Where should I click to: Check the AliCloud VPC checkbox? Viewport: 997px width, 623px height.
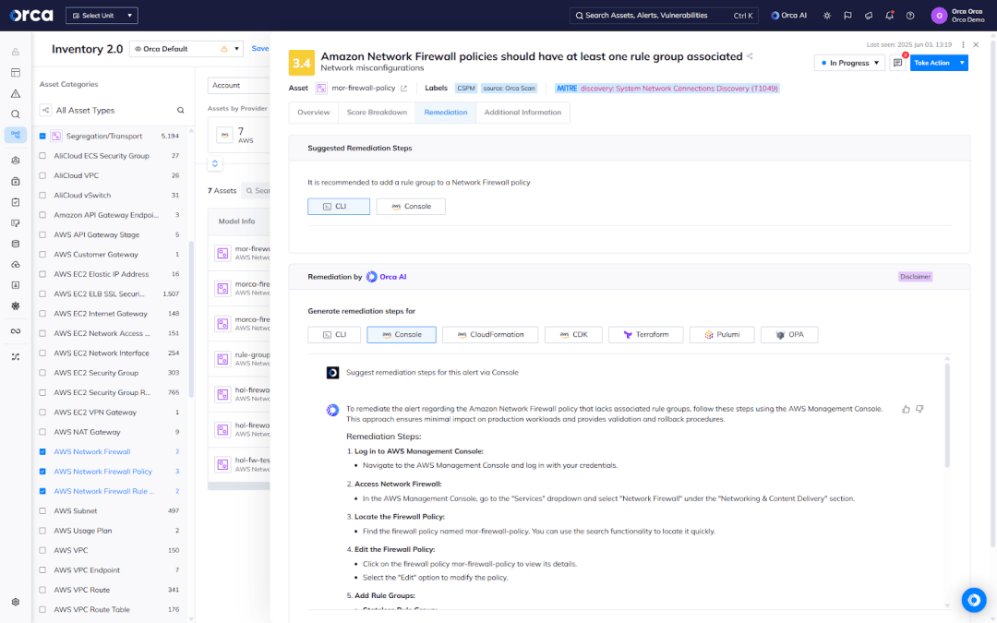pos(42,175)
